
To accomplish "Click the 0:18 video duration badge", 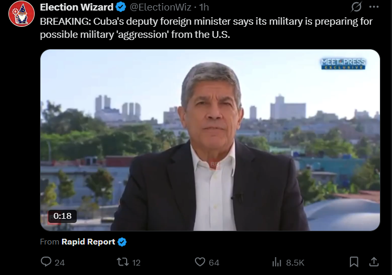I will (x=62, y=216).
